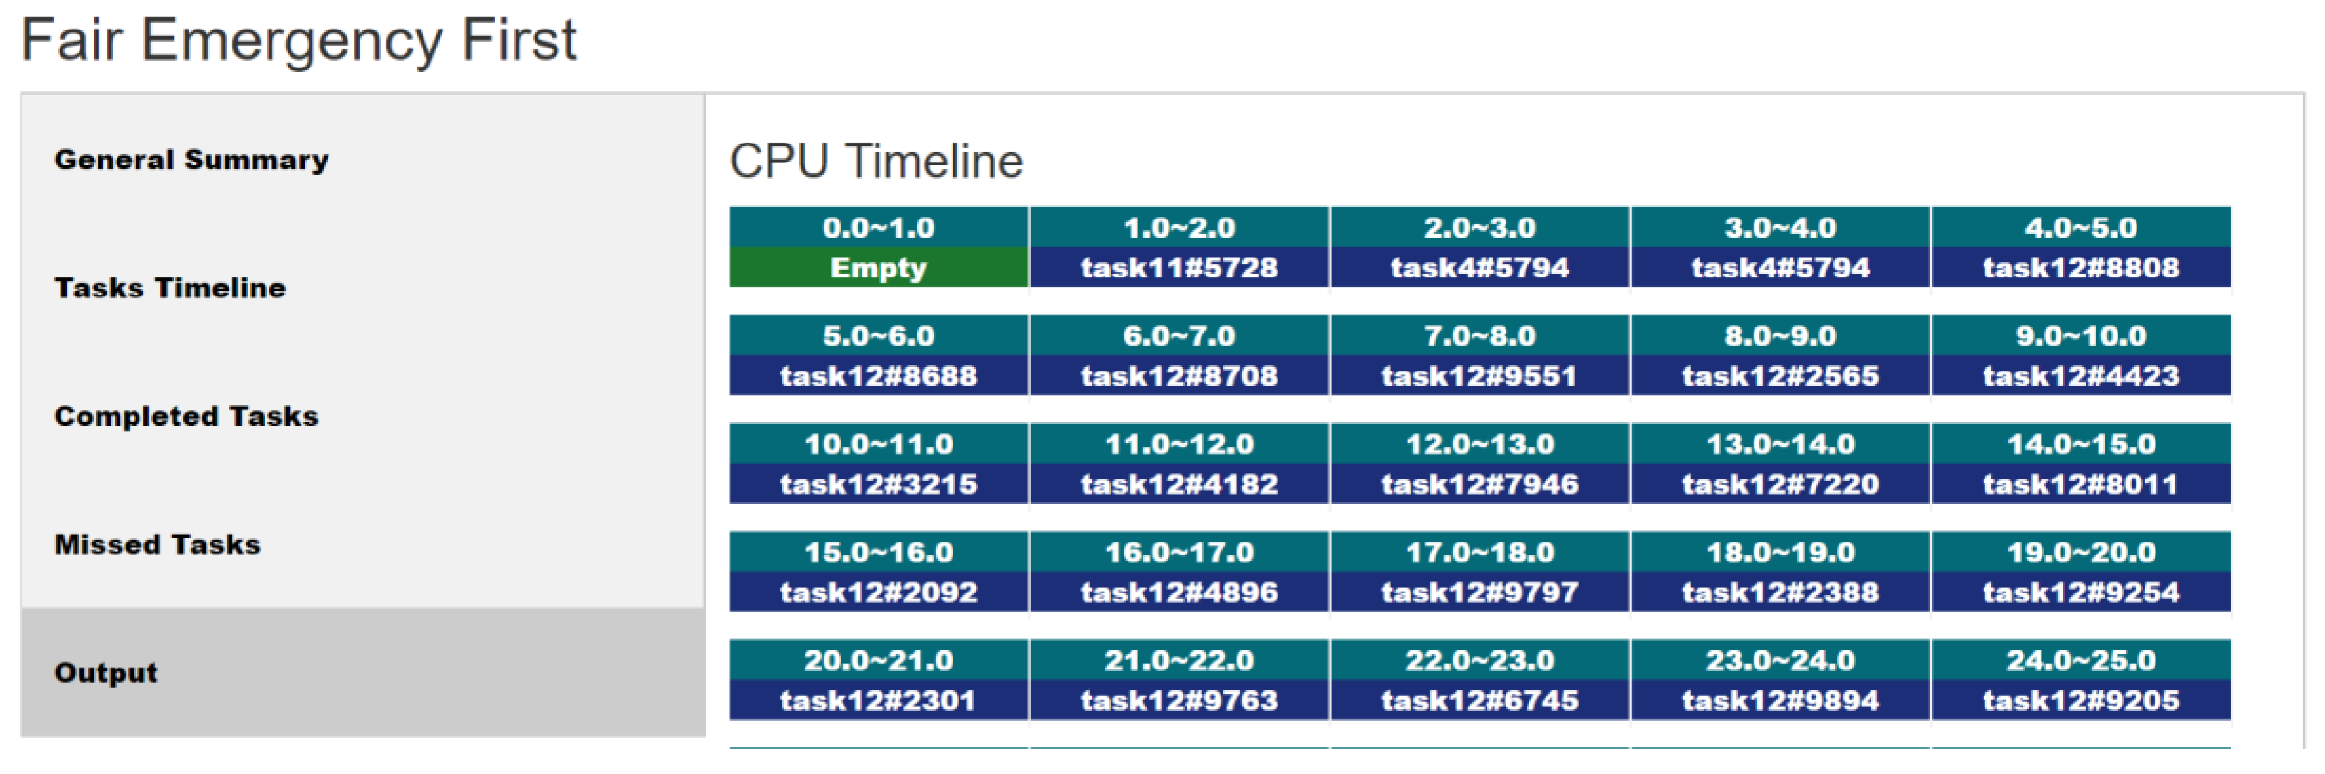This screenshot has height=774, width=2325.
Task: Click task4#5794 in slot 3.0~4.0
Action: click(x=1780, y=268)
